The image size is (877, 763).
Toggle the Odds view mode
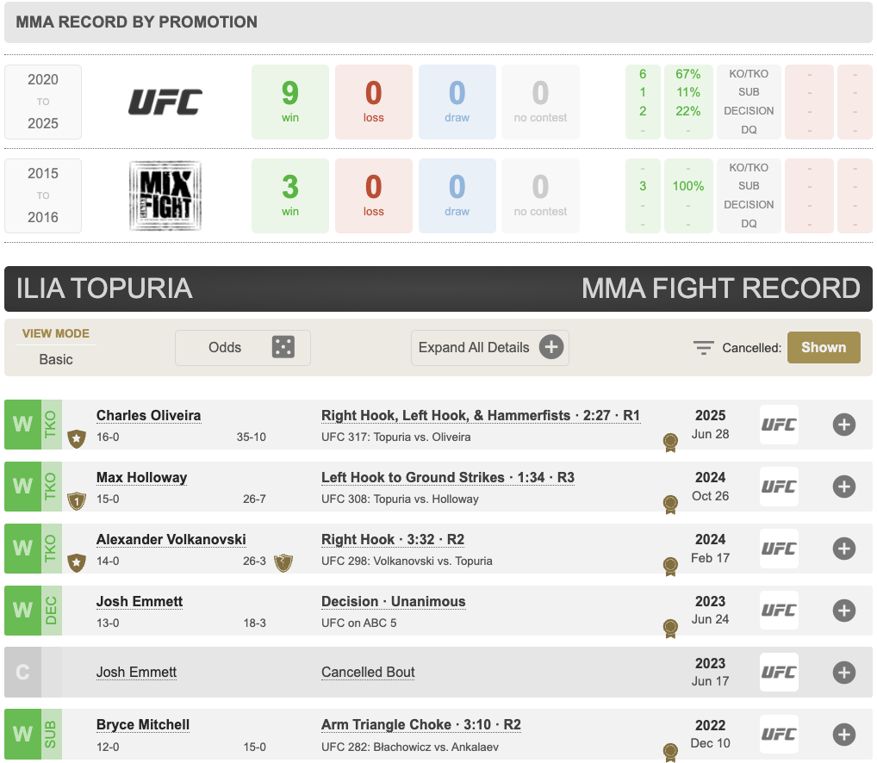coord(243,348)
